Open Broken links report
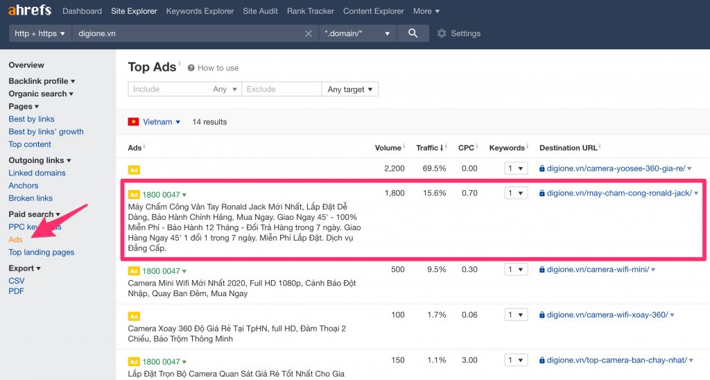 (x=31, y=198)
